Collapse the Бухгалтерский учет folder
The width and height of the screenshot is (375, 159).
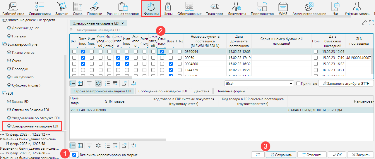tap(5, 44)
